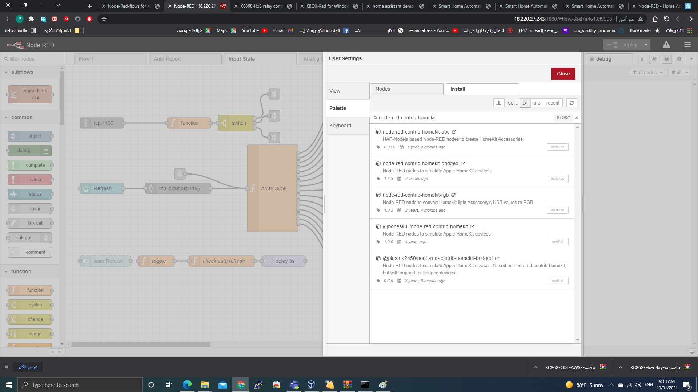Screen dimensions: 698x392
Task: Click the workspace horizontal scrollbar
Action: pyautogui.click(x=141, y=344)
